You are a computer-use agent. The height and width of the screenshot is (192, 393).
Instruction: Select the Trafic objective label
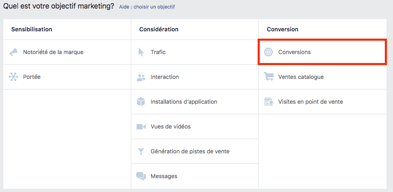pos(158,52)
